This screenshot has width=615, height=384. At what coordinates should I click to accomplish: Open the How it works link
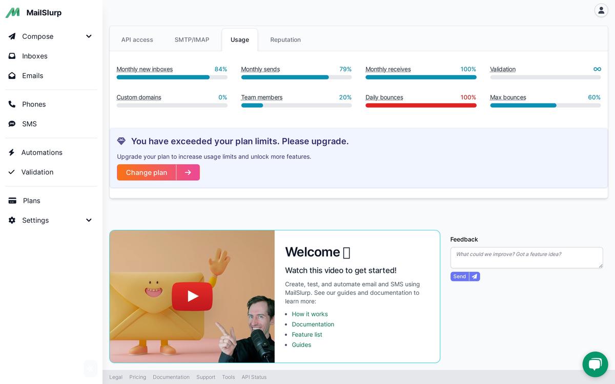point(310,314)
